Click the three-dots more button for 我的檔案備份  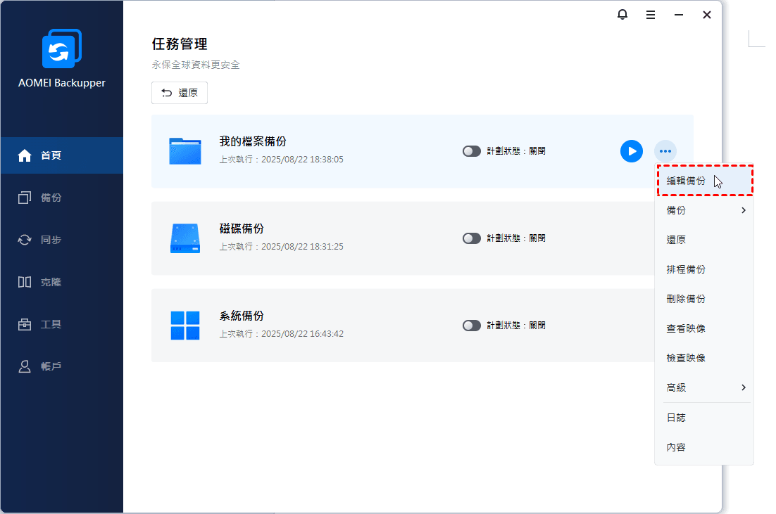(665, 151)
